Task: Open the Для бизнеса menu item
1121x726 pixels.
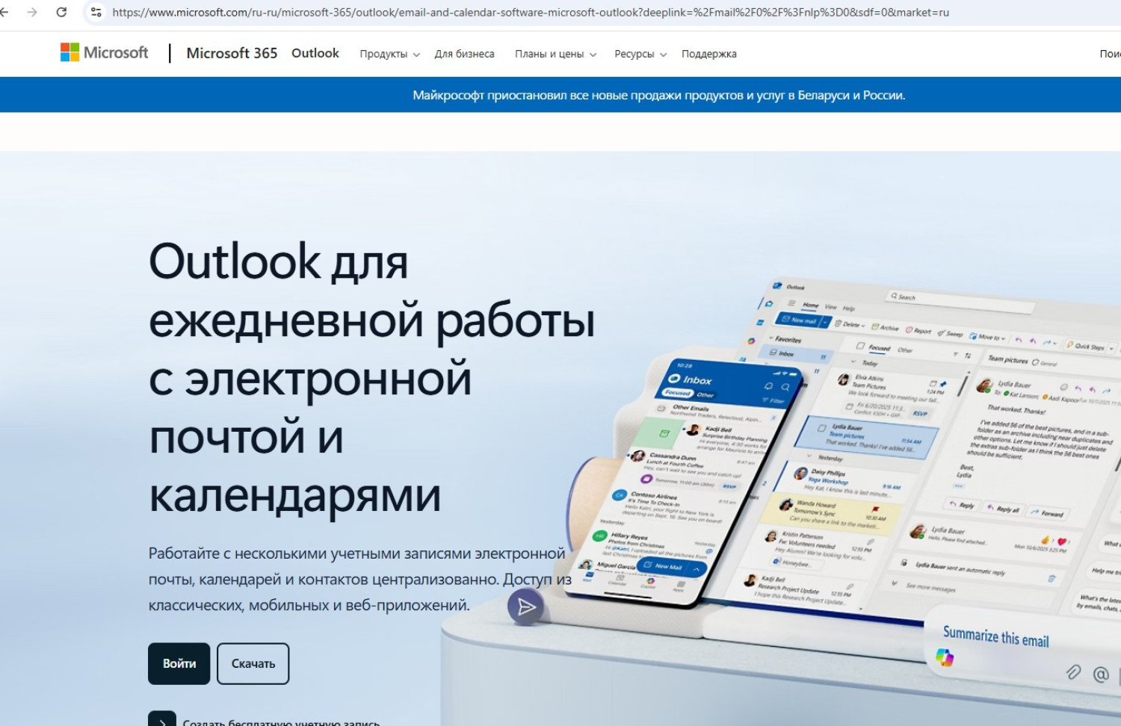Action: coord(464,54)
